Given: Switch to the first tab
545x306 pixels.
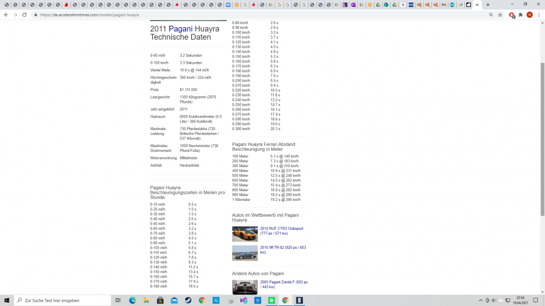Looking at the screenshot, I should [x=7, y=5].
